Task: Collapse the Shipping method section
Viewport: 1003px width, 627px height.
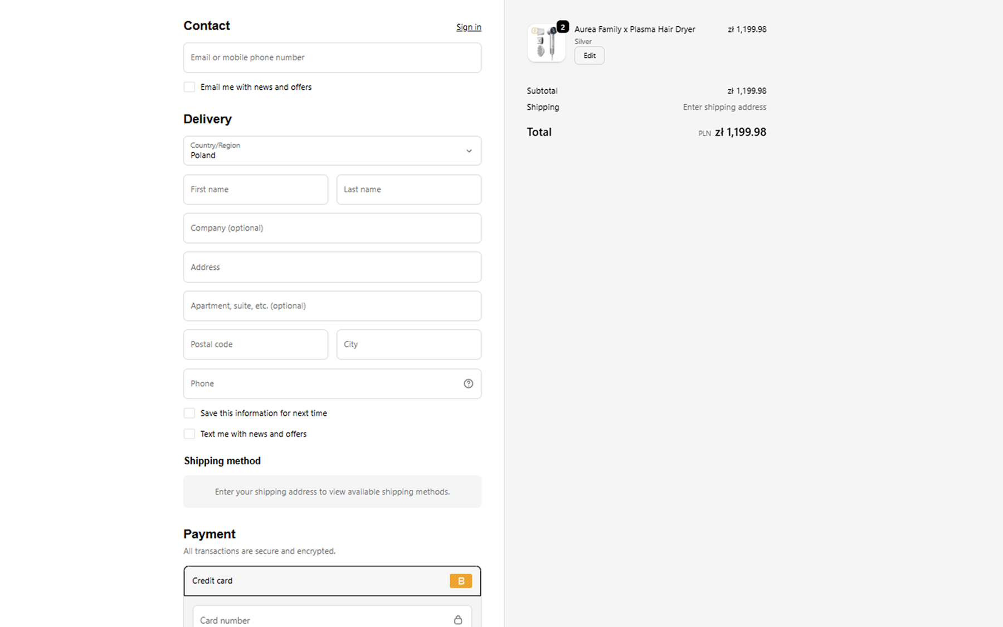Action: tap(222, 461)
